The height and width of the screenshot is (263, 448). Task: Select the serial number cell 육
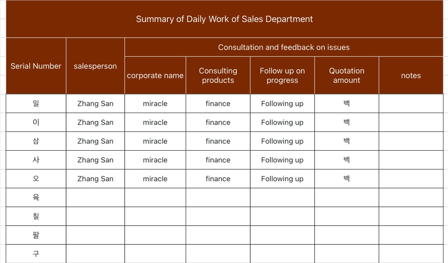pyautogui.click(x=36, y=197)
